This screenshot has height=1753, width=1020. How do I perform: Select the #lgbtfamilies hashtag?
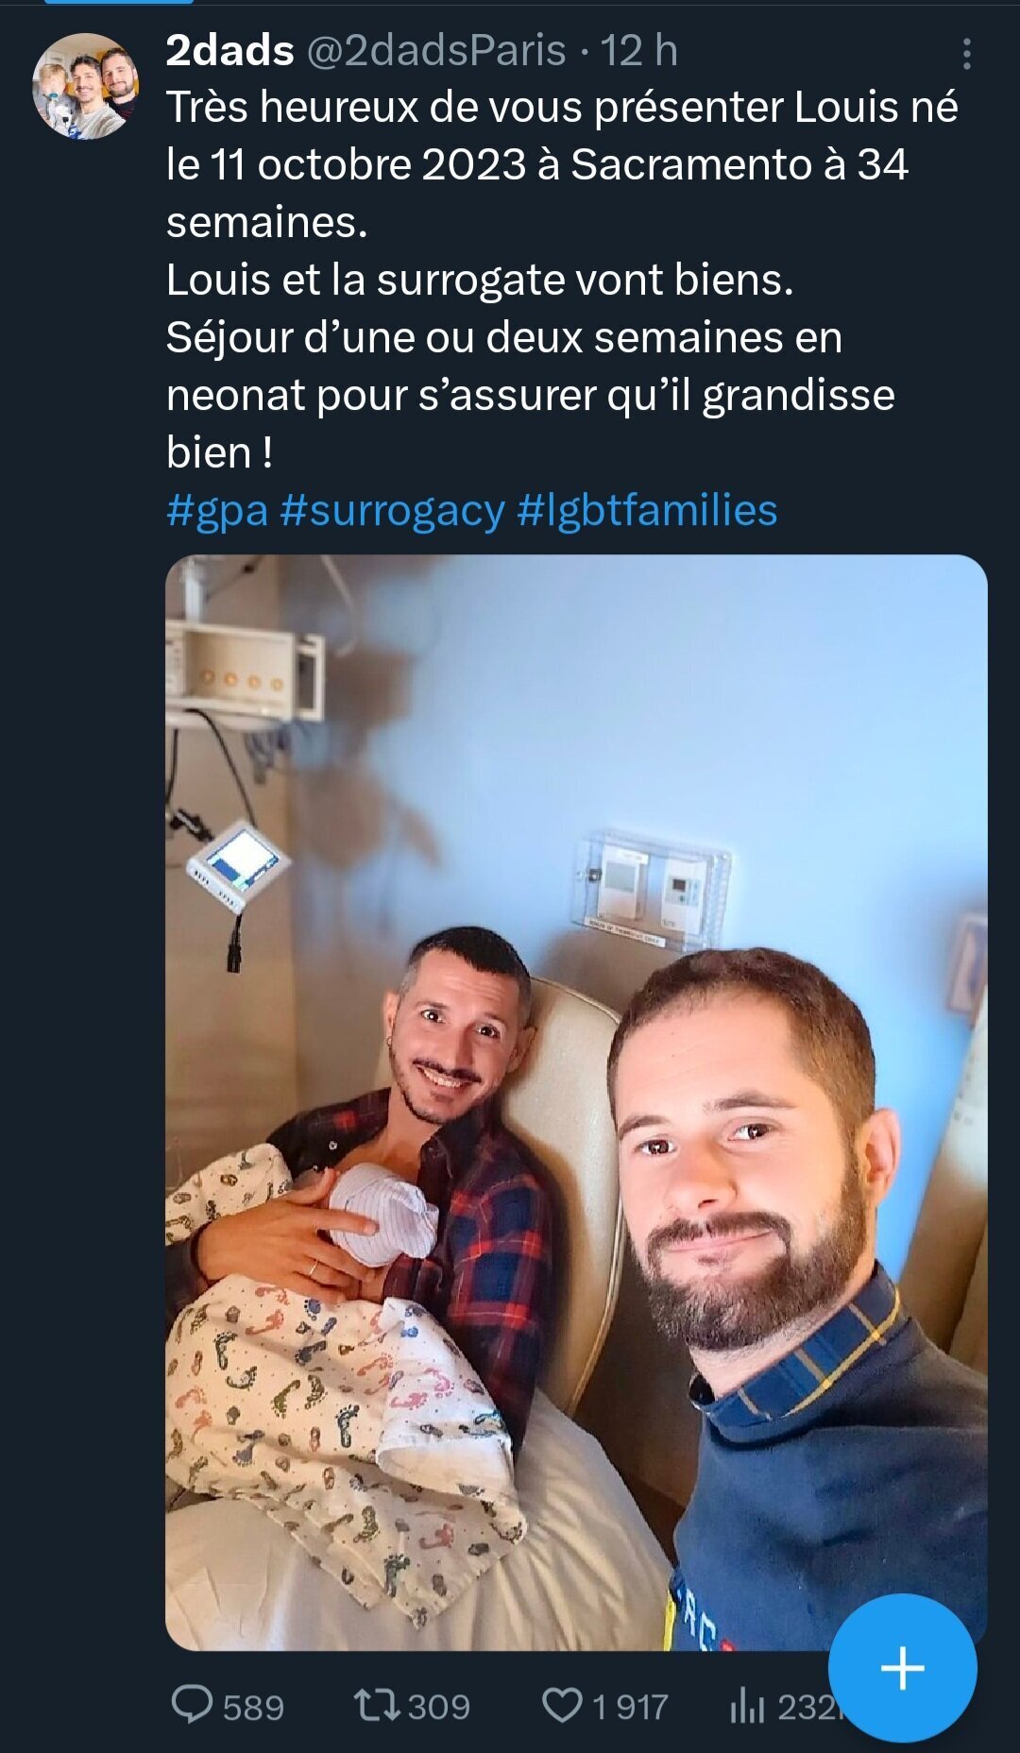tap(647, 511)
